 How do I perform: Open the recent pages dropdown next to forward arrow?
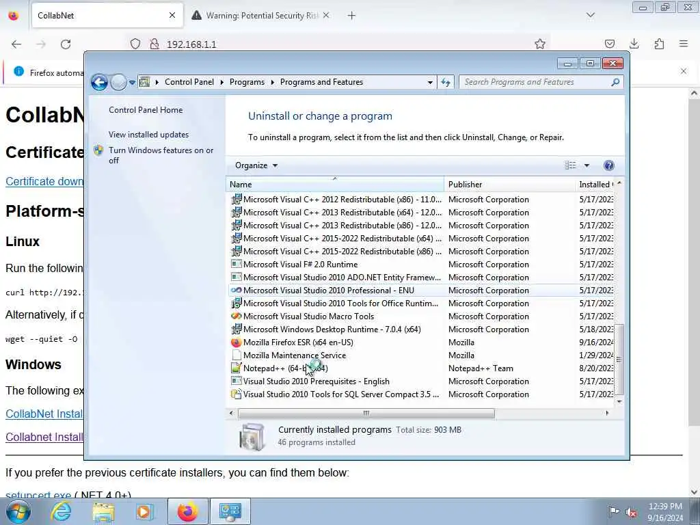pos(132,83)
